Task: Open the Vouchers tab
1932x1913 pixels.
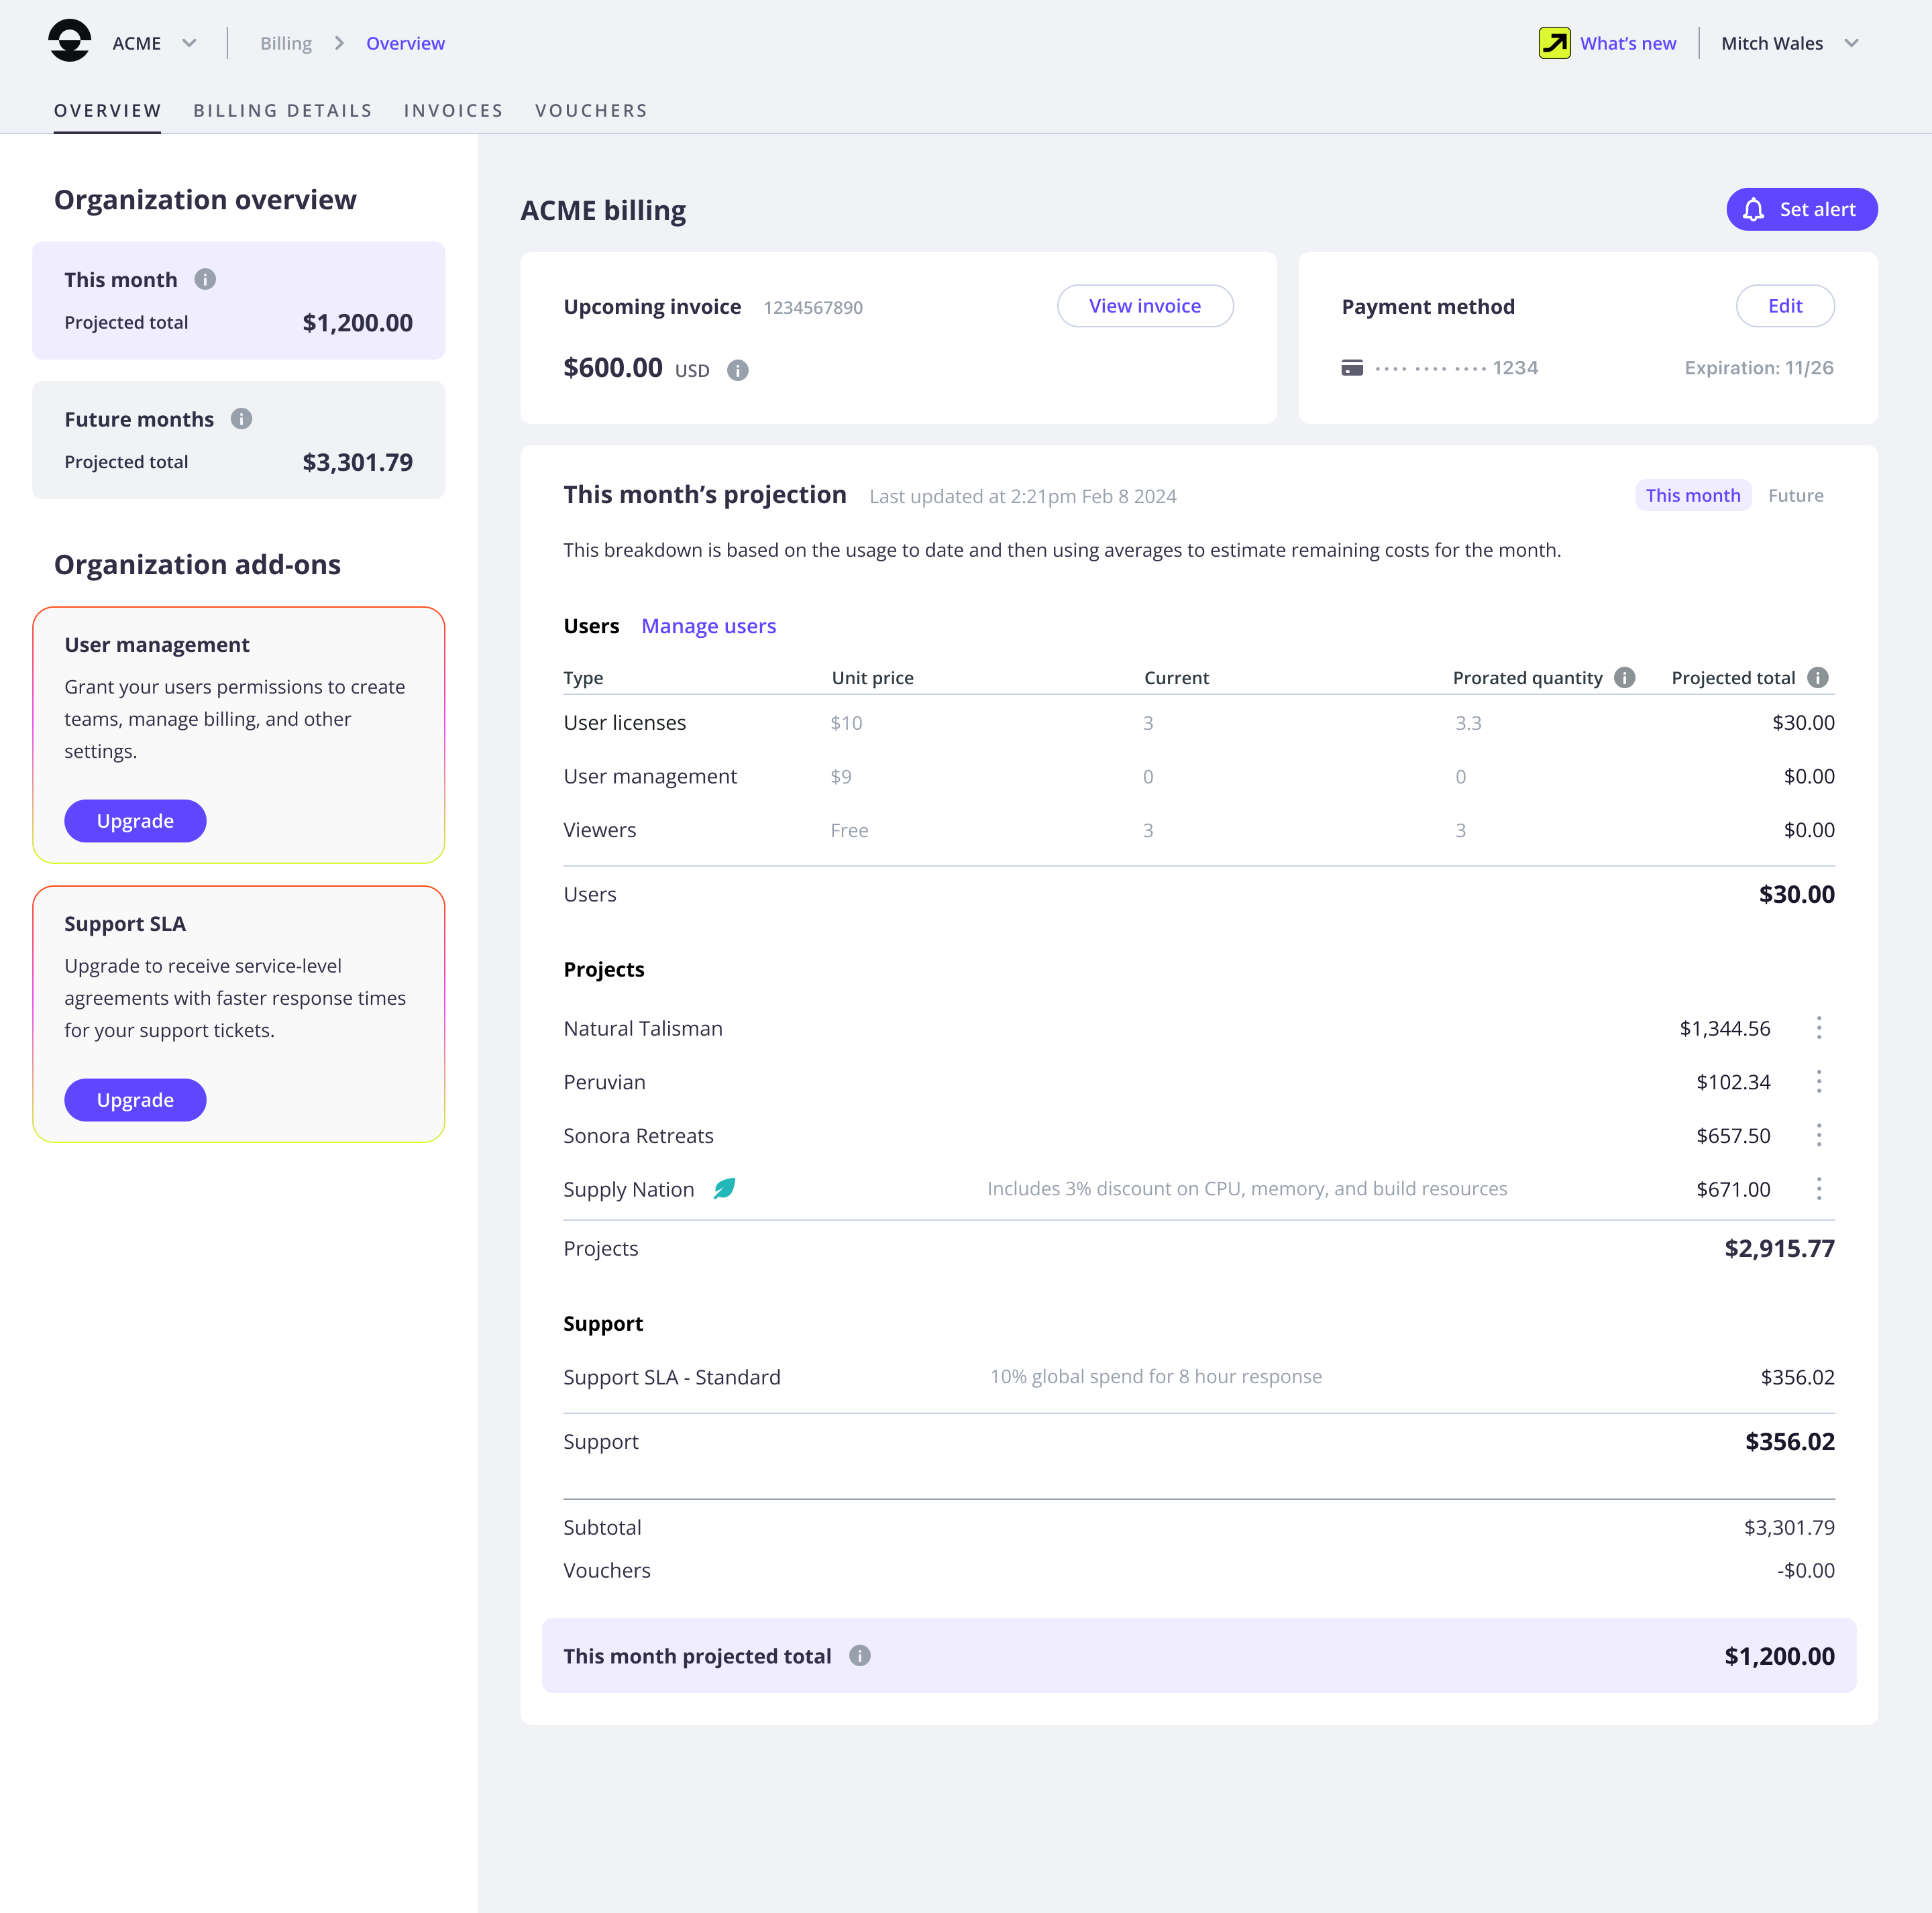Action: point(591,110)
